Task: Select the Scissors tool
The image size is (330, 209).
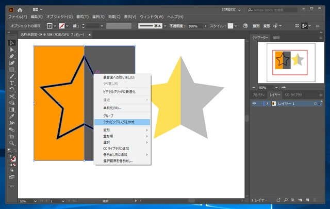Action: click(12, 97)
